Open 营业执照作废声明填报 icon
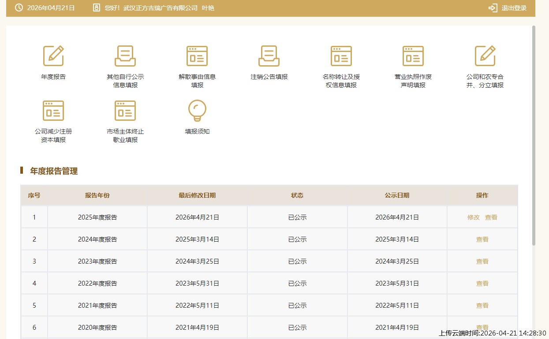This screenshot has height=339, width=549. 413,56
